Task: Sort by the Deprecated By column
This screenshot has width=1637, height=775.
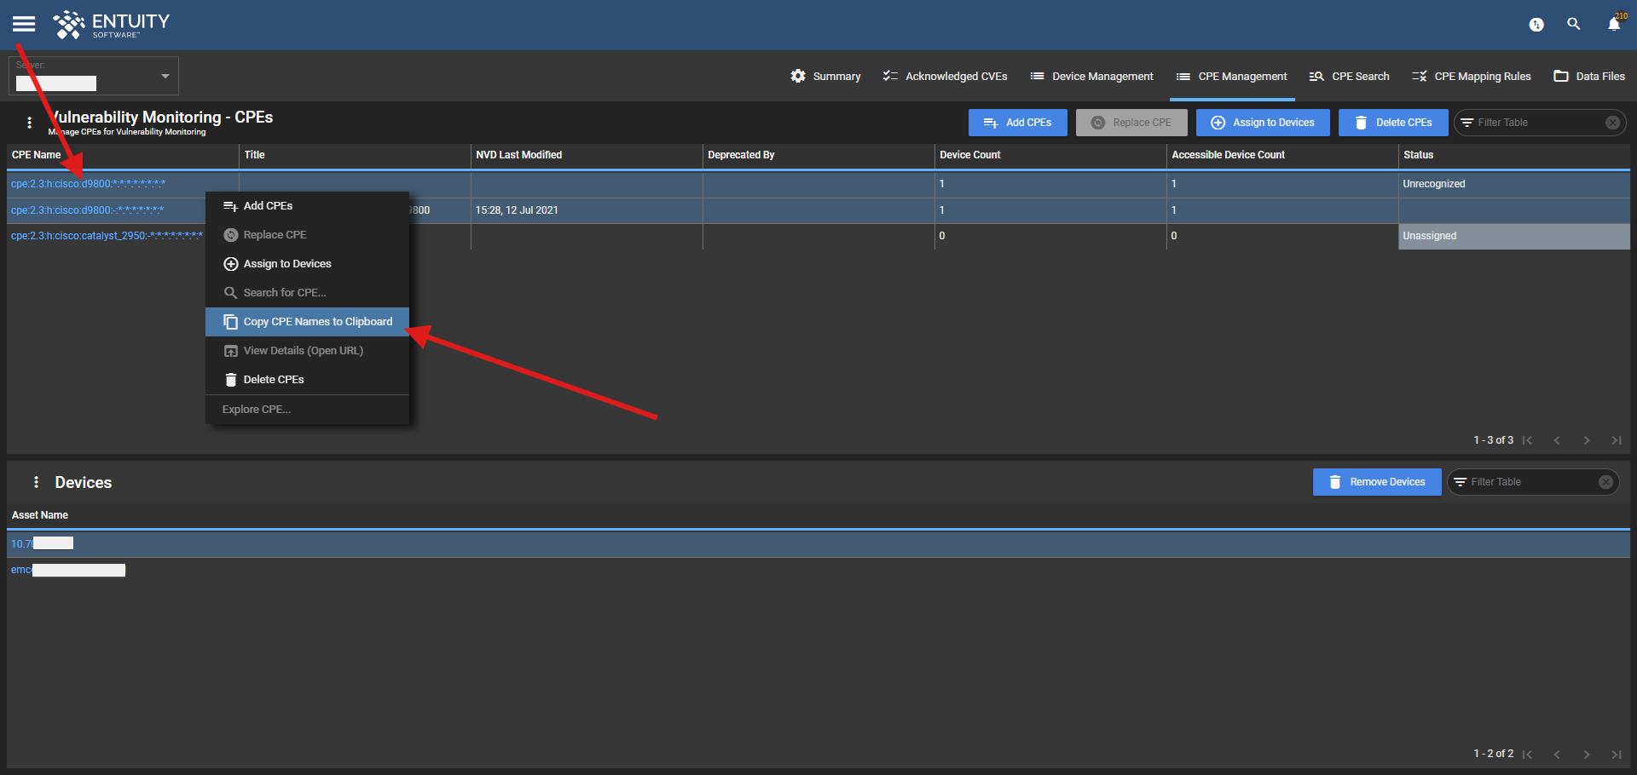Action: [x=818, y=155]
